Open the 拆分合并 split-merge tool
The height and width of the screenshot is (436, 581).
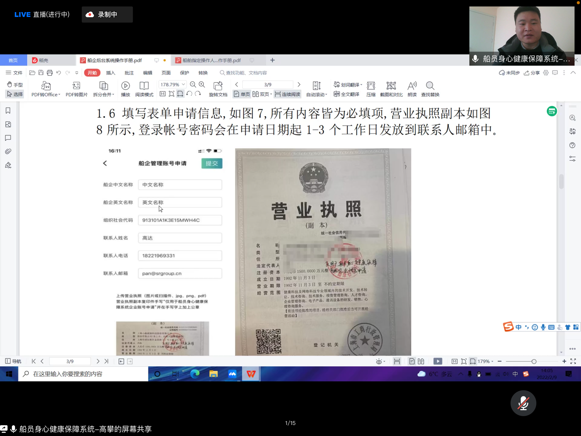click(x=104, y=89)
